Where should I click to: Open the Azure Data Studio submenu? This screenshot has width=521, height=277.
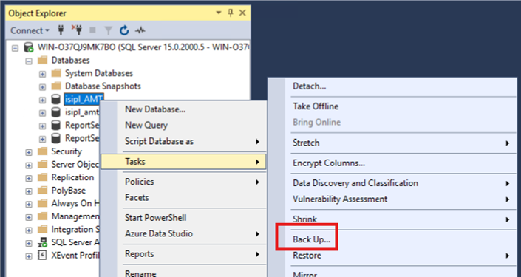click(x=183, y=233)
